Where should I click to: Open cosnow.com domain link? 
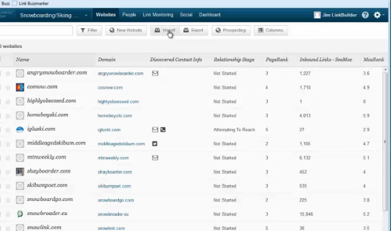tap(110, 88)
